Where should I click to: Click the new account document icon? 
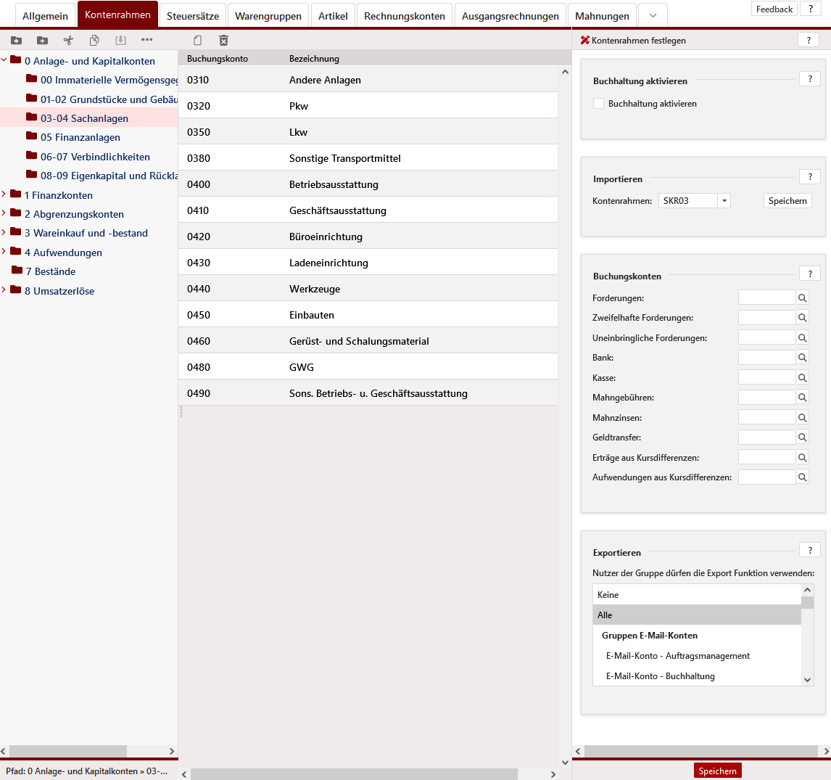point(197,41)
